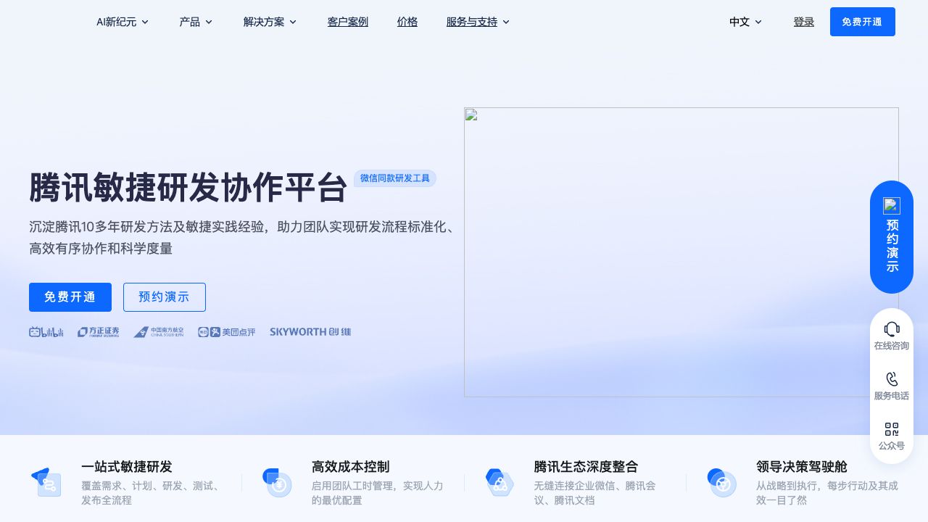
Task: Click the SKYWORTH 创维 logo
Action: click(x=310, y=332)
